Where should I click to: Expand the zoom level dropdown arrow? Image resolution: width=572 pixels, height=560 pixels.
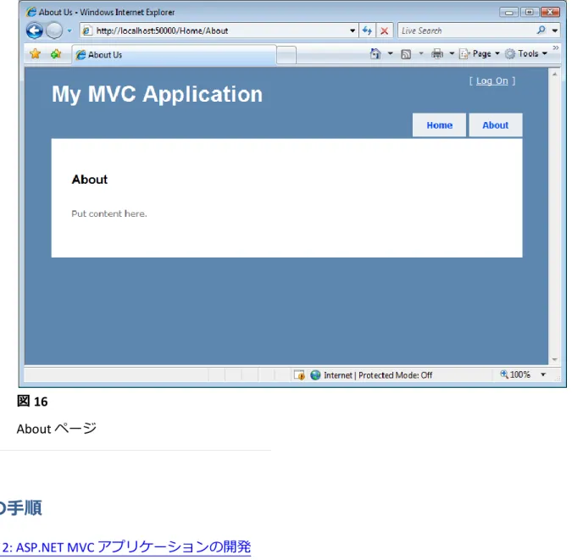click(x=543, y=374)
